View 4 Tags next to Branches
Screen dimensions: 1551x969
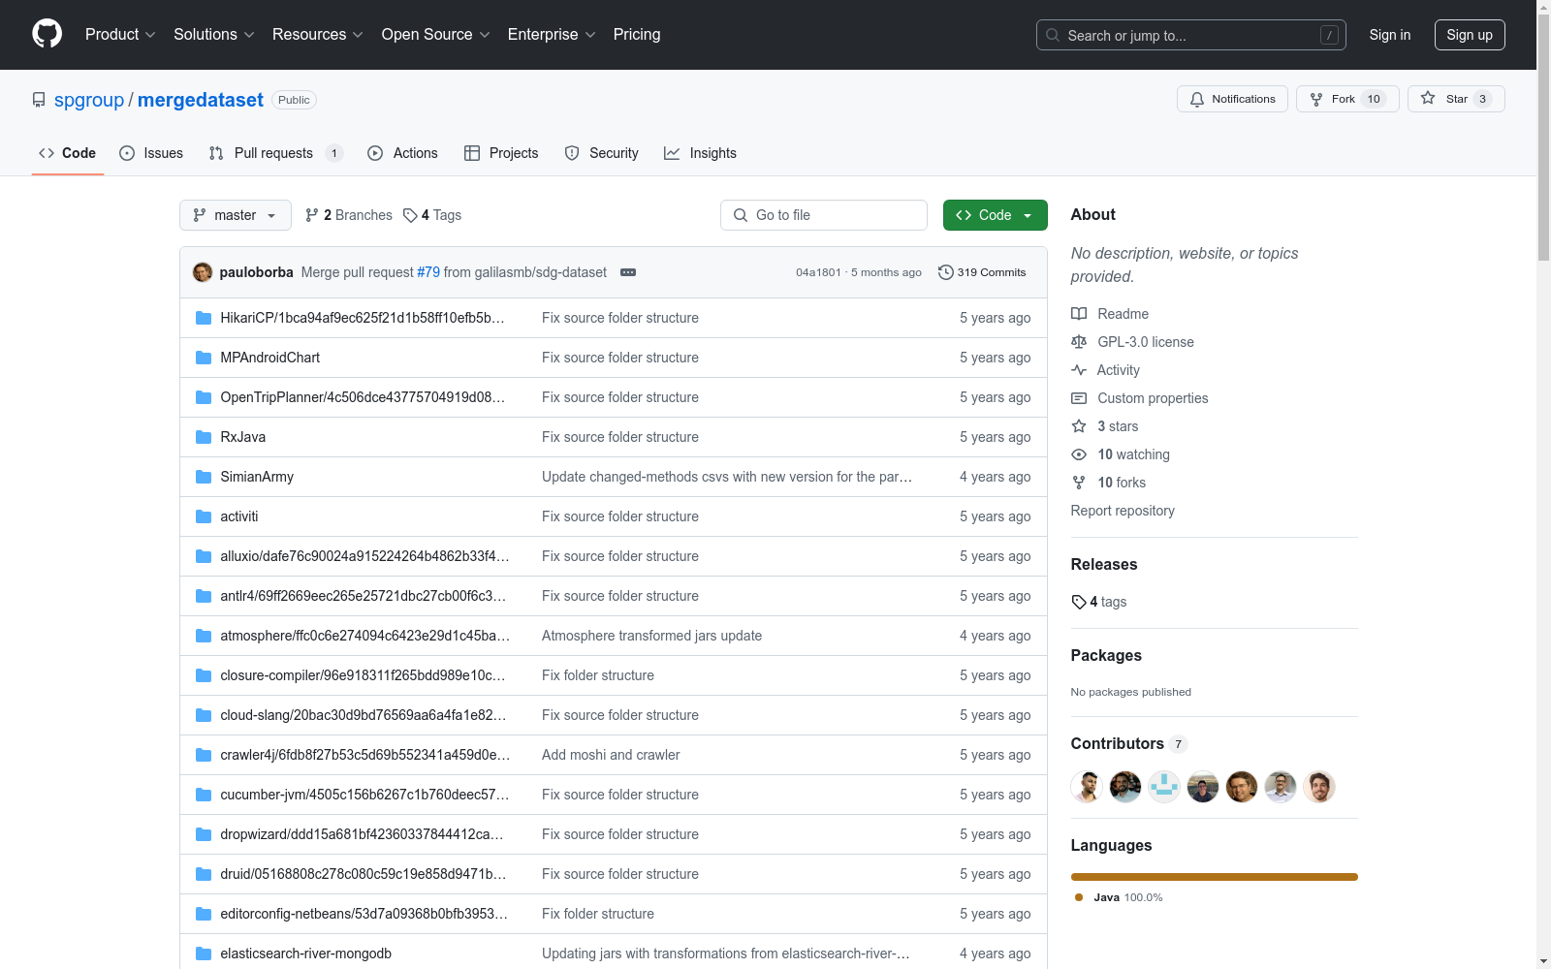(x=432, y=215)
